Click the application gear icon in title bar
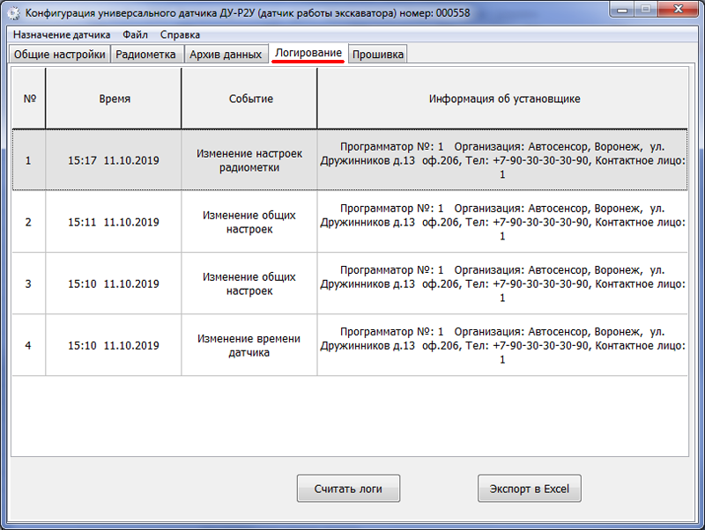The image size is (705, 530). click(14, 13)
